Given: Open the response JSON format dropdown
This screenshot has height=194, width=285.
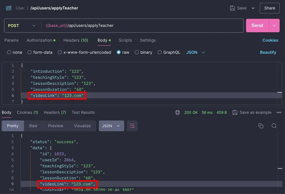Looking at the screenshot, I should coord(111,126).
